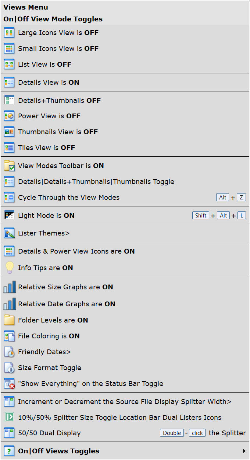Open the Friendly Dates submenu
The width and height of the screenshot is (250, 460).
coord(125,352)
